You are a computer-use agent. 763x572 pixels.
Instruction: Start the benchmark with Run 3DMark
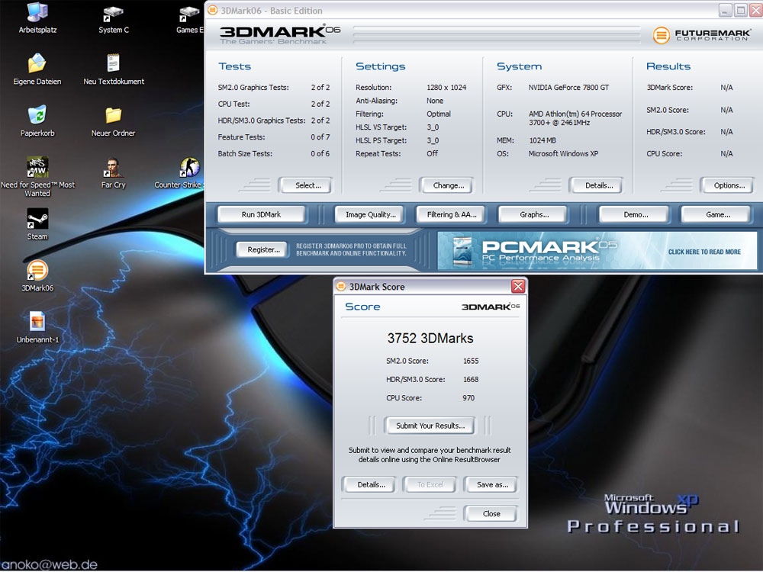261,214
